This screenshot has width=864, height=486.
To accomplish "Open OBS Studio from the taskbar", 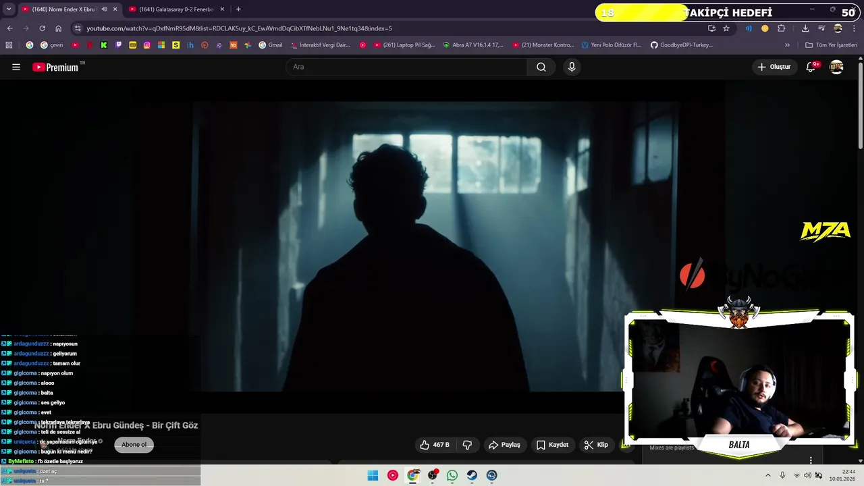I will tap(433, 475).
